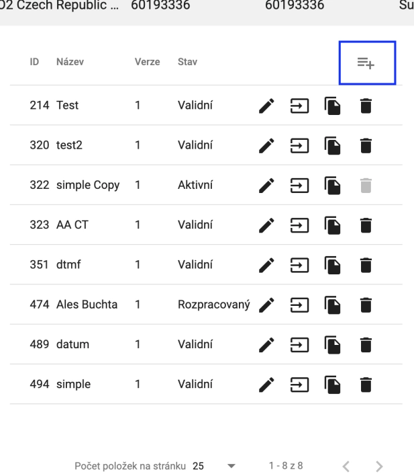Image resolution: width=414 pixels, height=474 pixels.
Task: Click the add new item icon
Action: point(366,63)
